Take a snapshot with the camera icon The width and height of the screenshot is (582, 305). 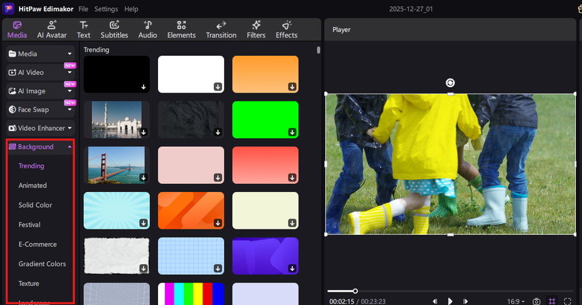536,302
